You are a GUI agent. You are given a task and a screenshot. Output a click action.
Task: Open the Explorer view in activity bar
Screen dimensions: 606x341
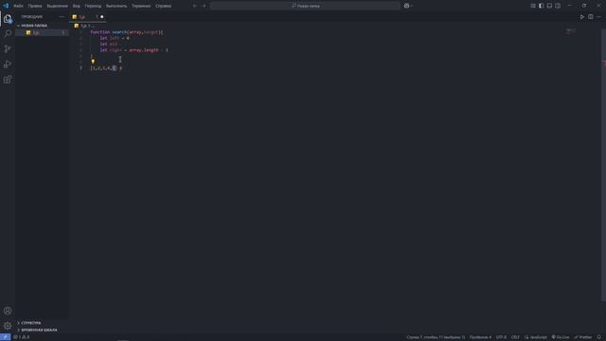click(x=8, y=19)
